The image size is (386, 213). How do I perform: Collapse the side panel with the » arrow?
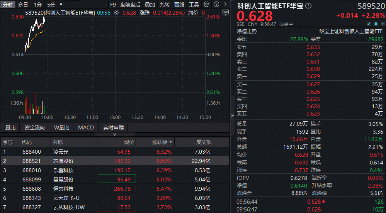(x=232, y=115)
